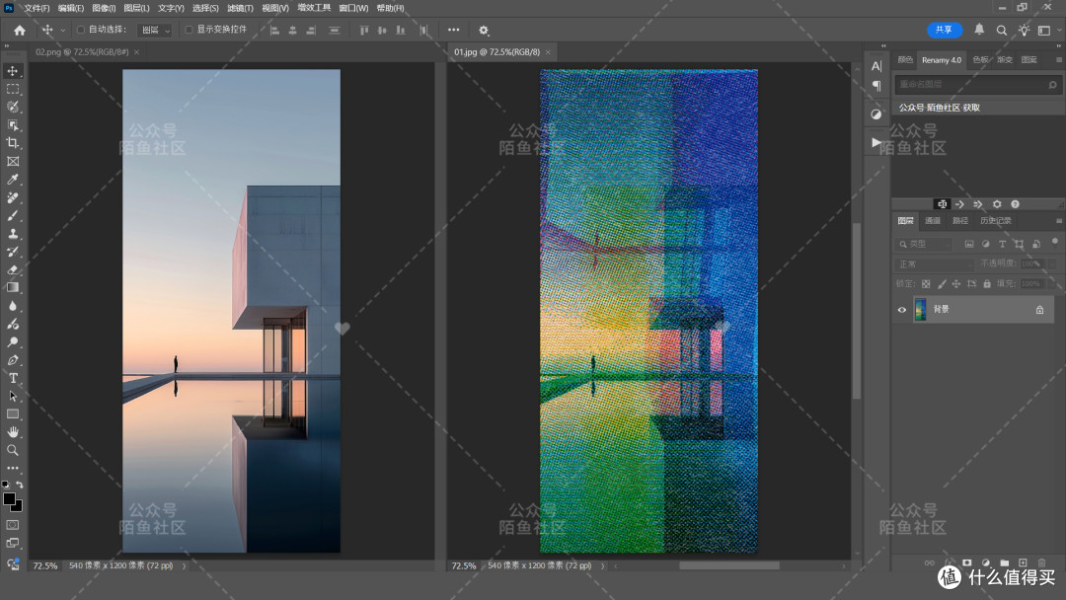Click the foreground color swatch

tap(10, 499)
